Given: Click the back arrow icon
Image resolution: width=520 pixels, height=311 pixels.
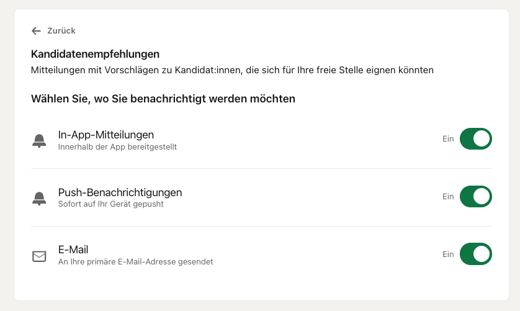Looking at the screenshot, I should 36,31.
